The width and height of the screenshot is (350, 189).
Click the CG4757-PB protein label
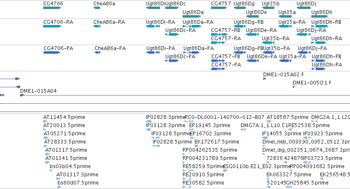pyautogui.click(x=226, y=57)
